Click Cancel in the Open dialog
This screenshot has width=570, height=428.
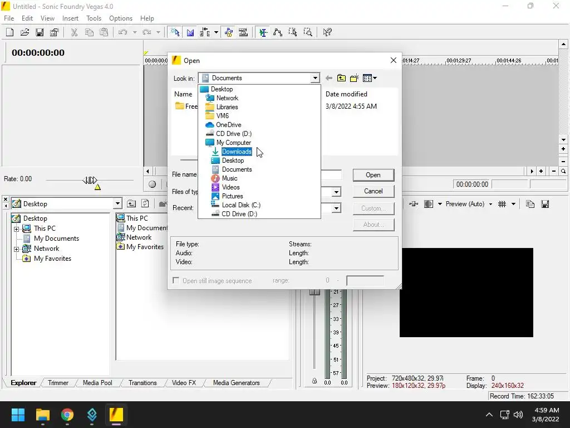coord(374,191)
